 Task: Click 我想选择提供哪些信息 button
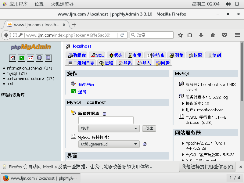(x=207, y=167)
